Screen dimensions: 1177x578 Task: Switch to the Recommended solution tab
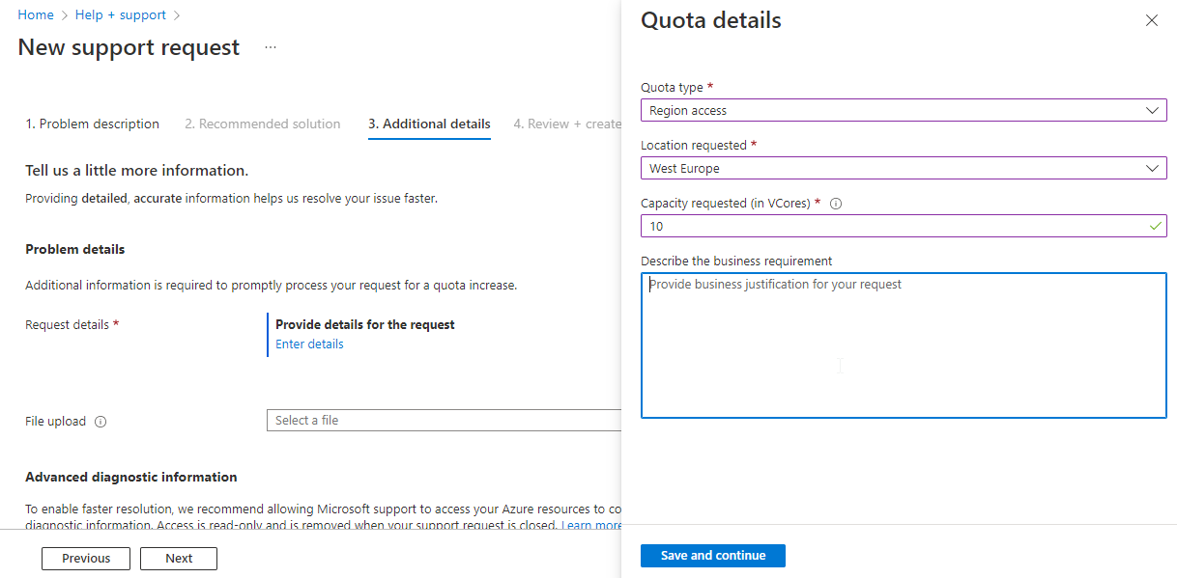pyautogui.click(x=262, y=124)
